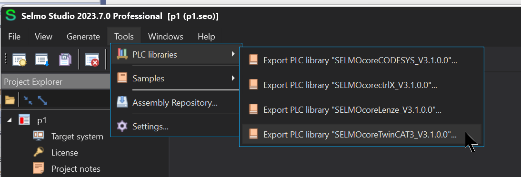Expand all nodes via outward arrows icon

[42, 100]
